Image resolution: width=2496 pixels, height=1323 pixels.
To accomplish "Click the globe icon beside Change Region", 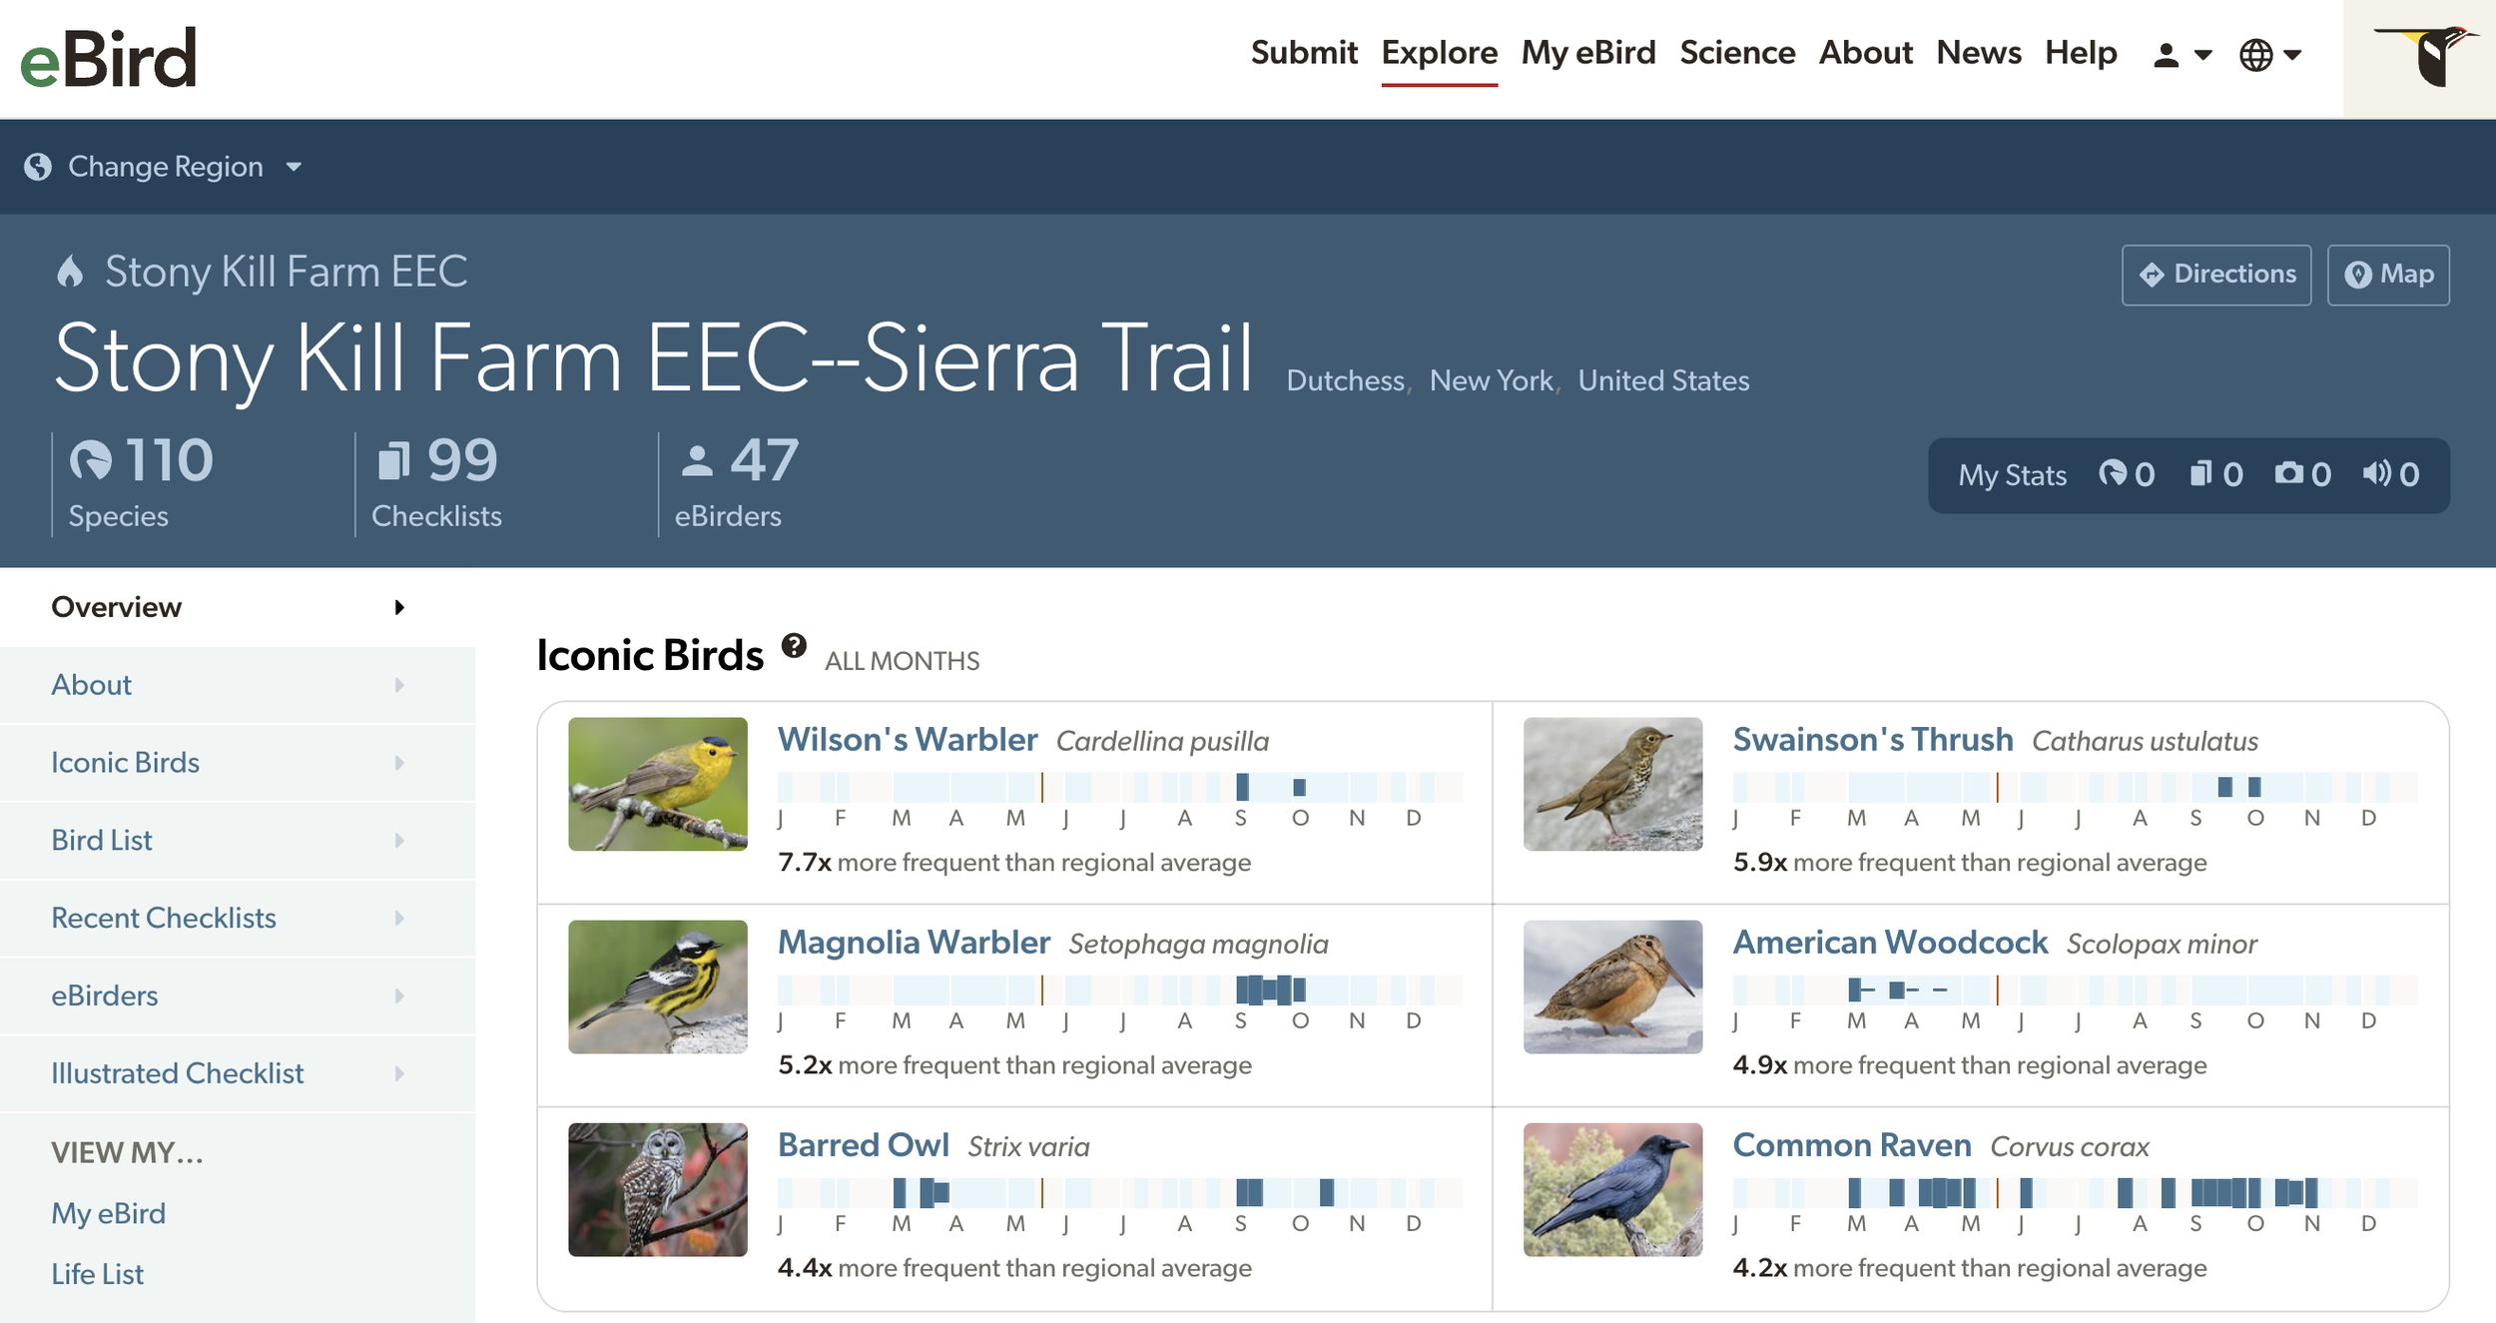I will pos(38,167).
